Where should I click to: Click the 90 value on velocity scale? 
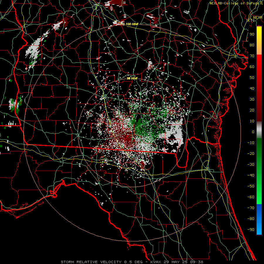coord(252,34)
